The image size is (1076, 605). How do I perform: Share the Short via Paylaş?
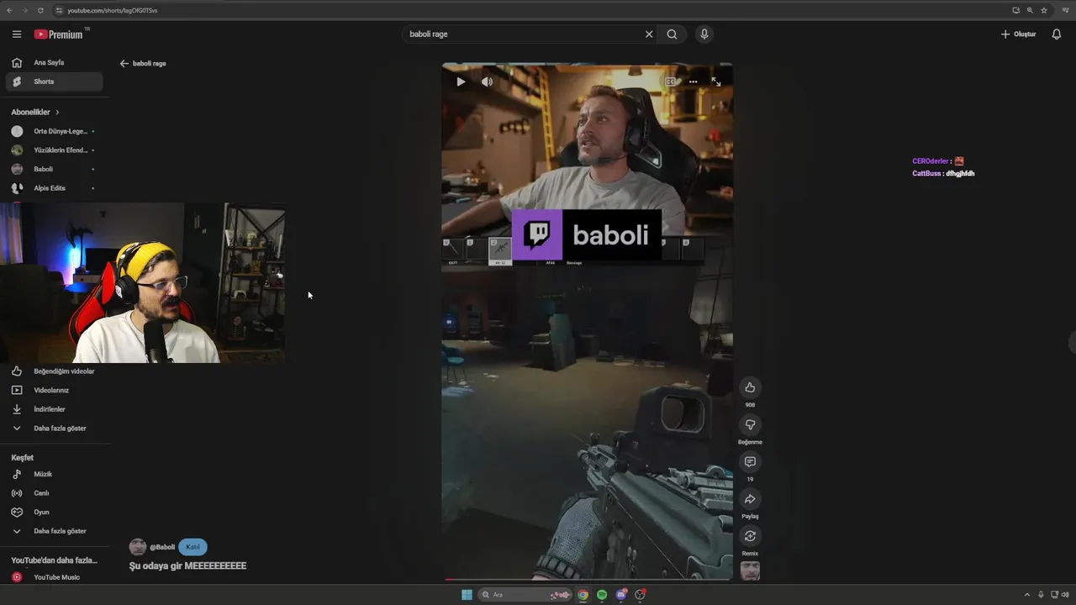pos(750,499)
